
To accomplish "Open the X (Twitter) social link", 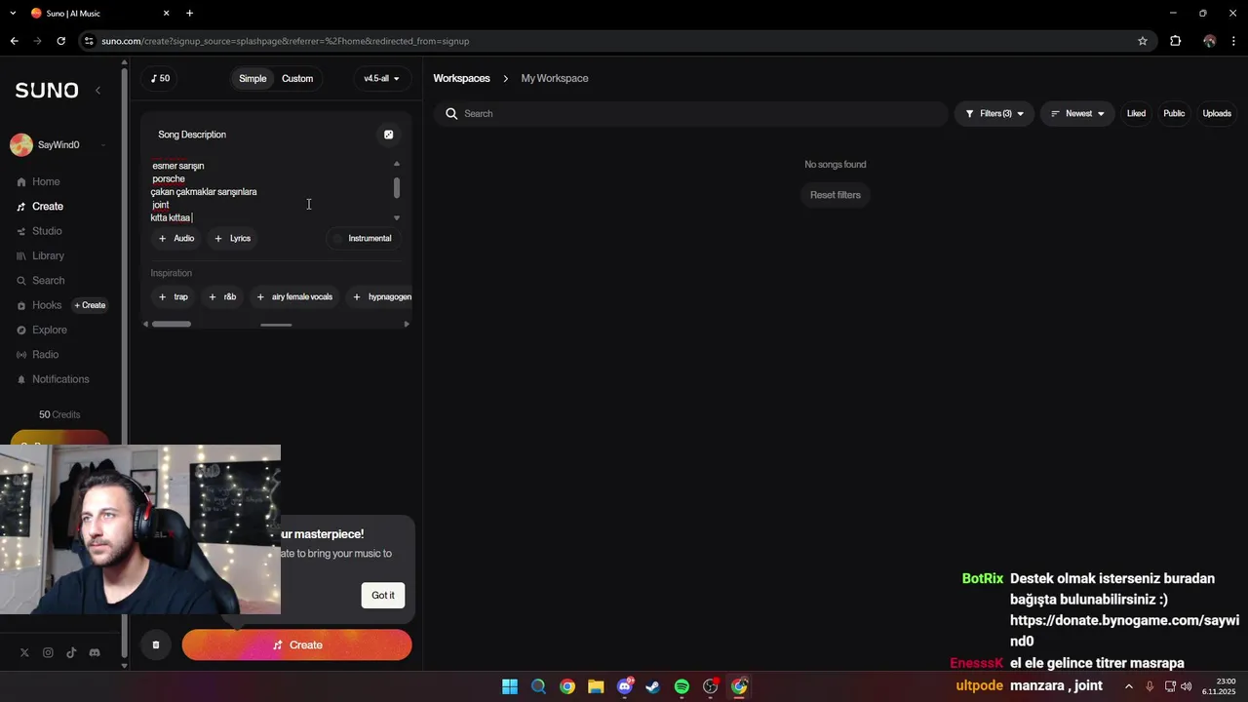I will (x=24, y=652).
